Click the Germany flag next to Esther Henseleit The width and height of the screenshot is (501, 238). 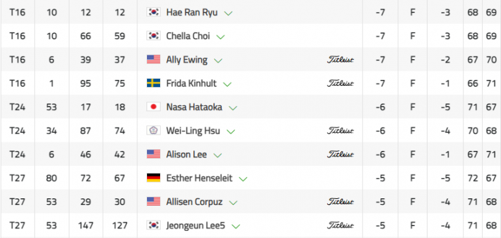(x=154, y=178)
